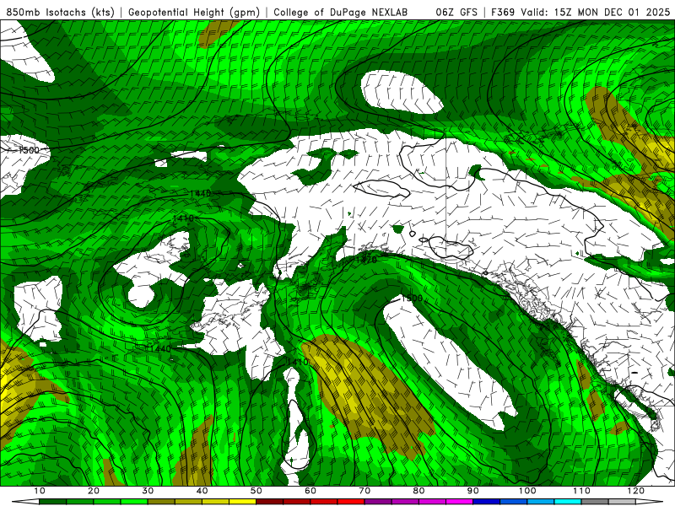The image size is (675, 506).
Task: Click the 'F369 Valid: 15Z MON DEC 01 2025' text
Action: tap(580, 12)
